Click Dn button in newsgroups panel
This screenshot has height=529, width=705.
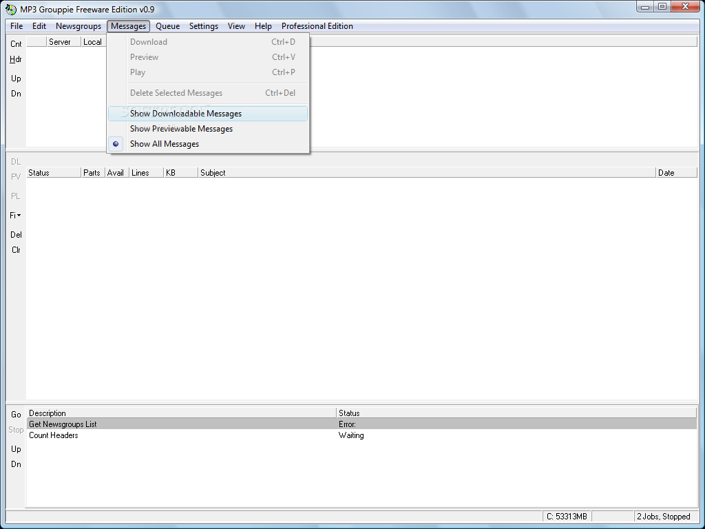pos(16,94)
